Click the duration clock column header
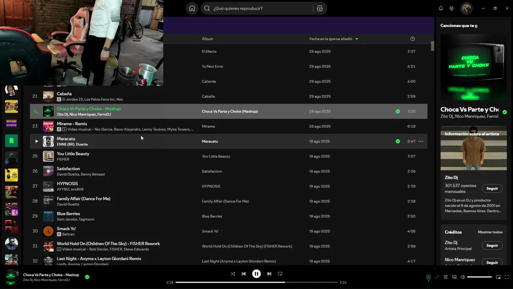Viewport: 513px width, 289px height. (412, 39)
